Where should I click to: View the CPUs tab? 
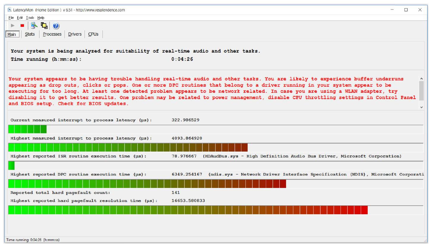[93, 34]
